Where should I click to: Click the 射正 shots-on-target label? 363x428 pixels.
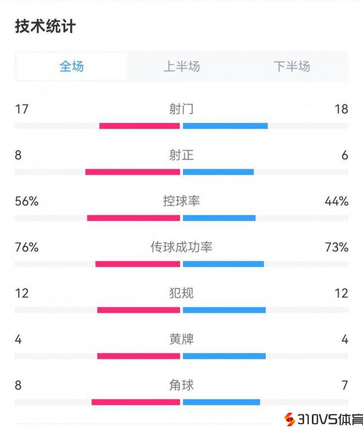coord(182,155)
